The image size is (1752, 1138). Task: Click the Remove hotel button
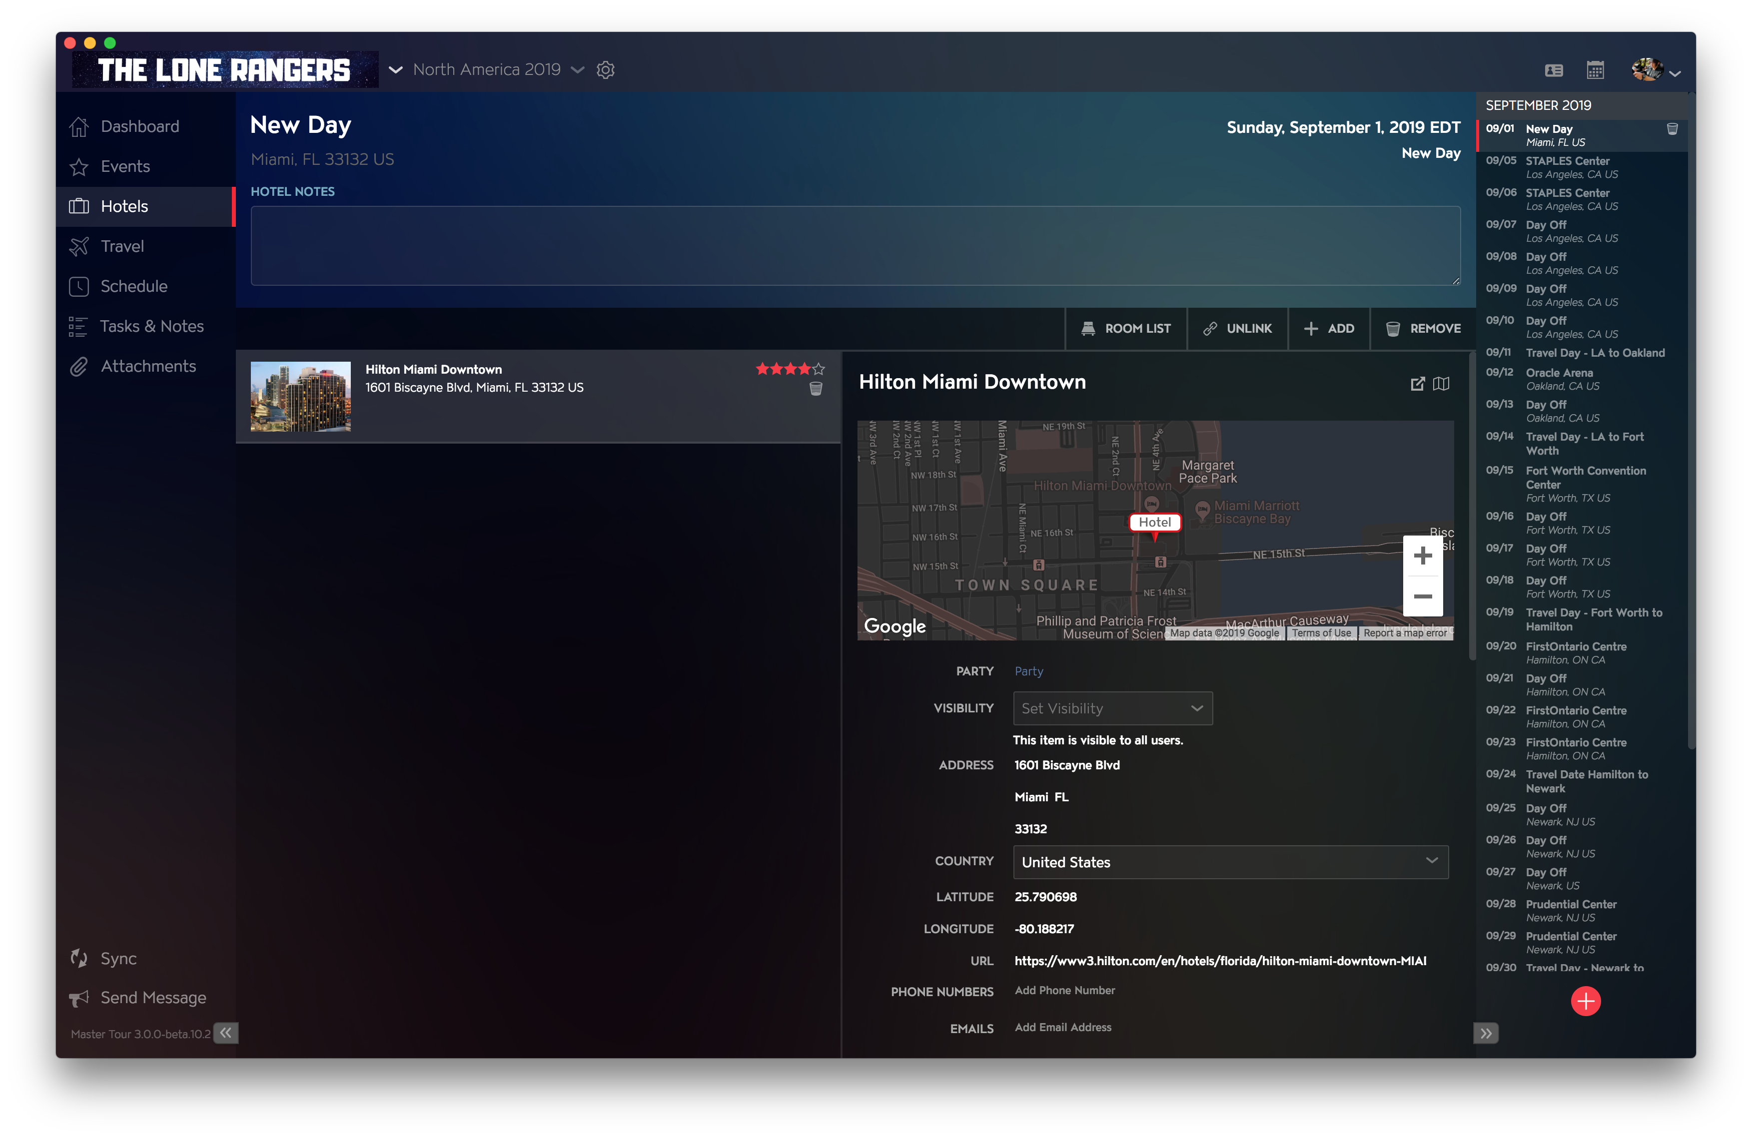(x=1423, y=328)
